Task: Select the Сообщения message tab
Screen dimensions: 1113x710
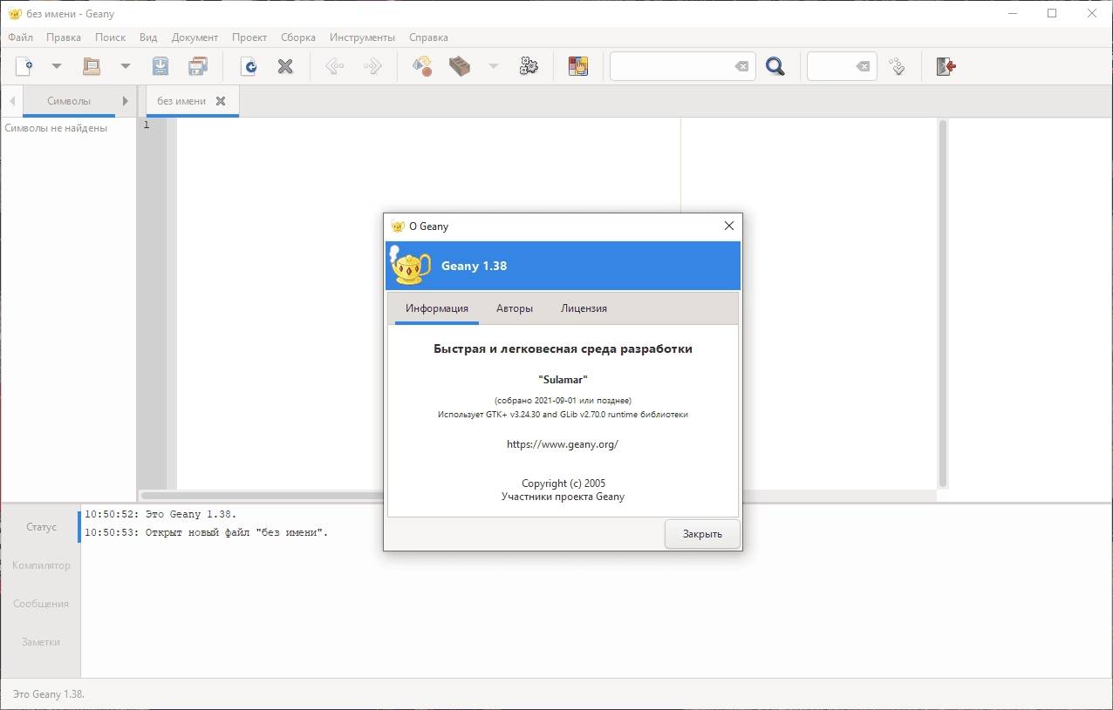Action: (x=41, y=604)
